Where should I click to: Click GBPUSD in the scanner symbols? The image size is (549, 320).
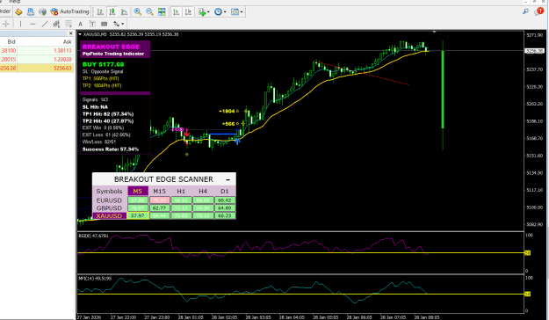[x=109, y=208]
